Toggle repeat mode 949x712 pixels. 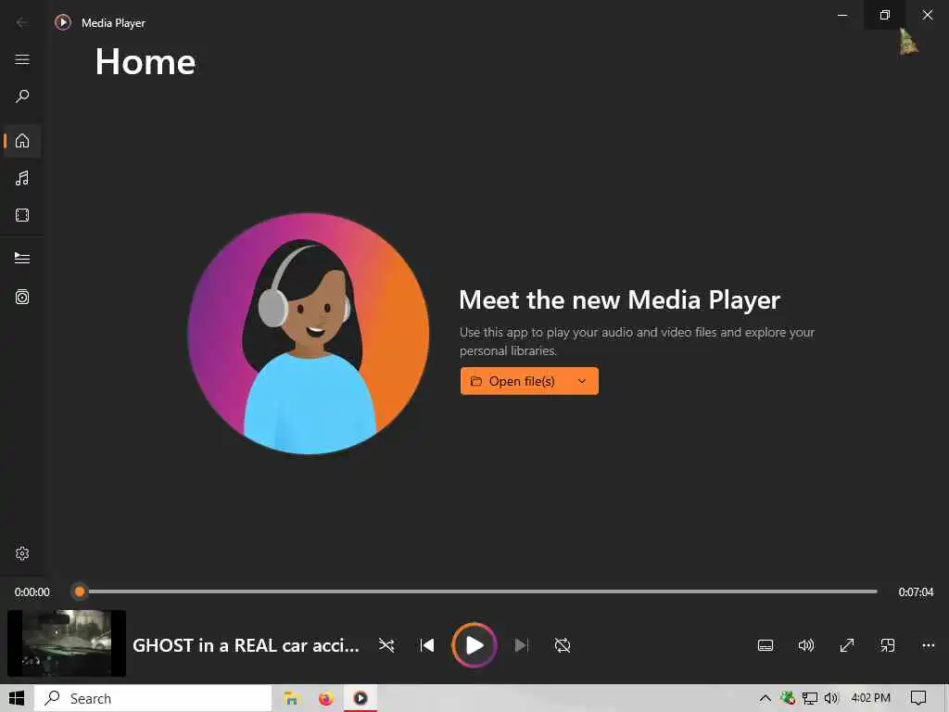(563, 645)
